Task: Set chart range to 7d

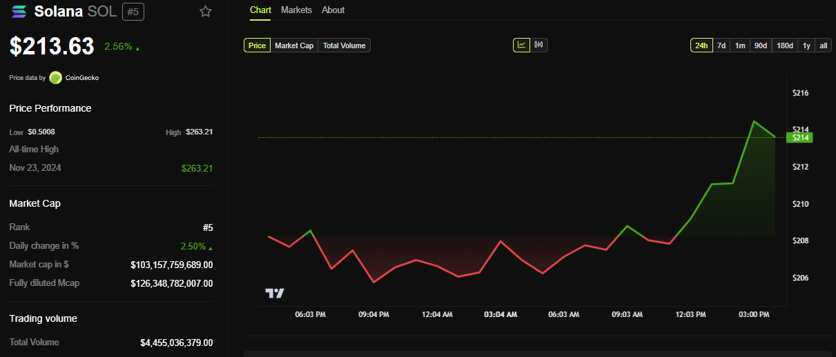Action: (721, 45)
